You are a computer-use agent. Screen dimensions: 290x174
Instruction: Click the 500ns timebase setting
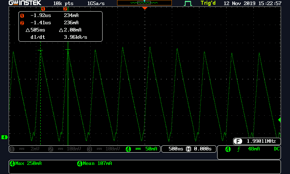[176, 149]
